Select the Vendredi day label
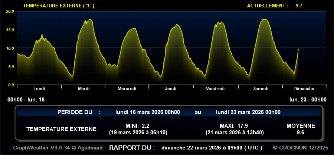334x155 pixels. 215,89
